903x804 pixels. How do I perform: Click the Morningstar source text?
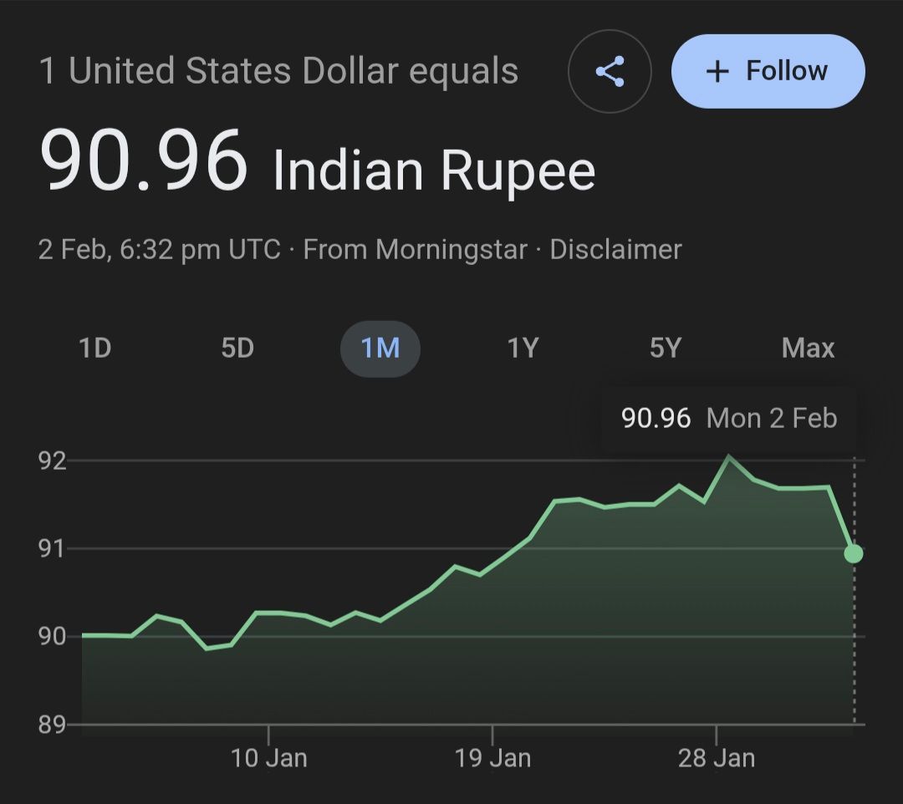[x=451, y=249]
